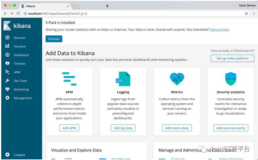Click the Add APM button
258x160 pixels.
[69, 128]
